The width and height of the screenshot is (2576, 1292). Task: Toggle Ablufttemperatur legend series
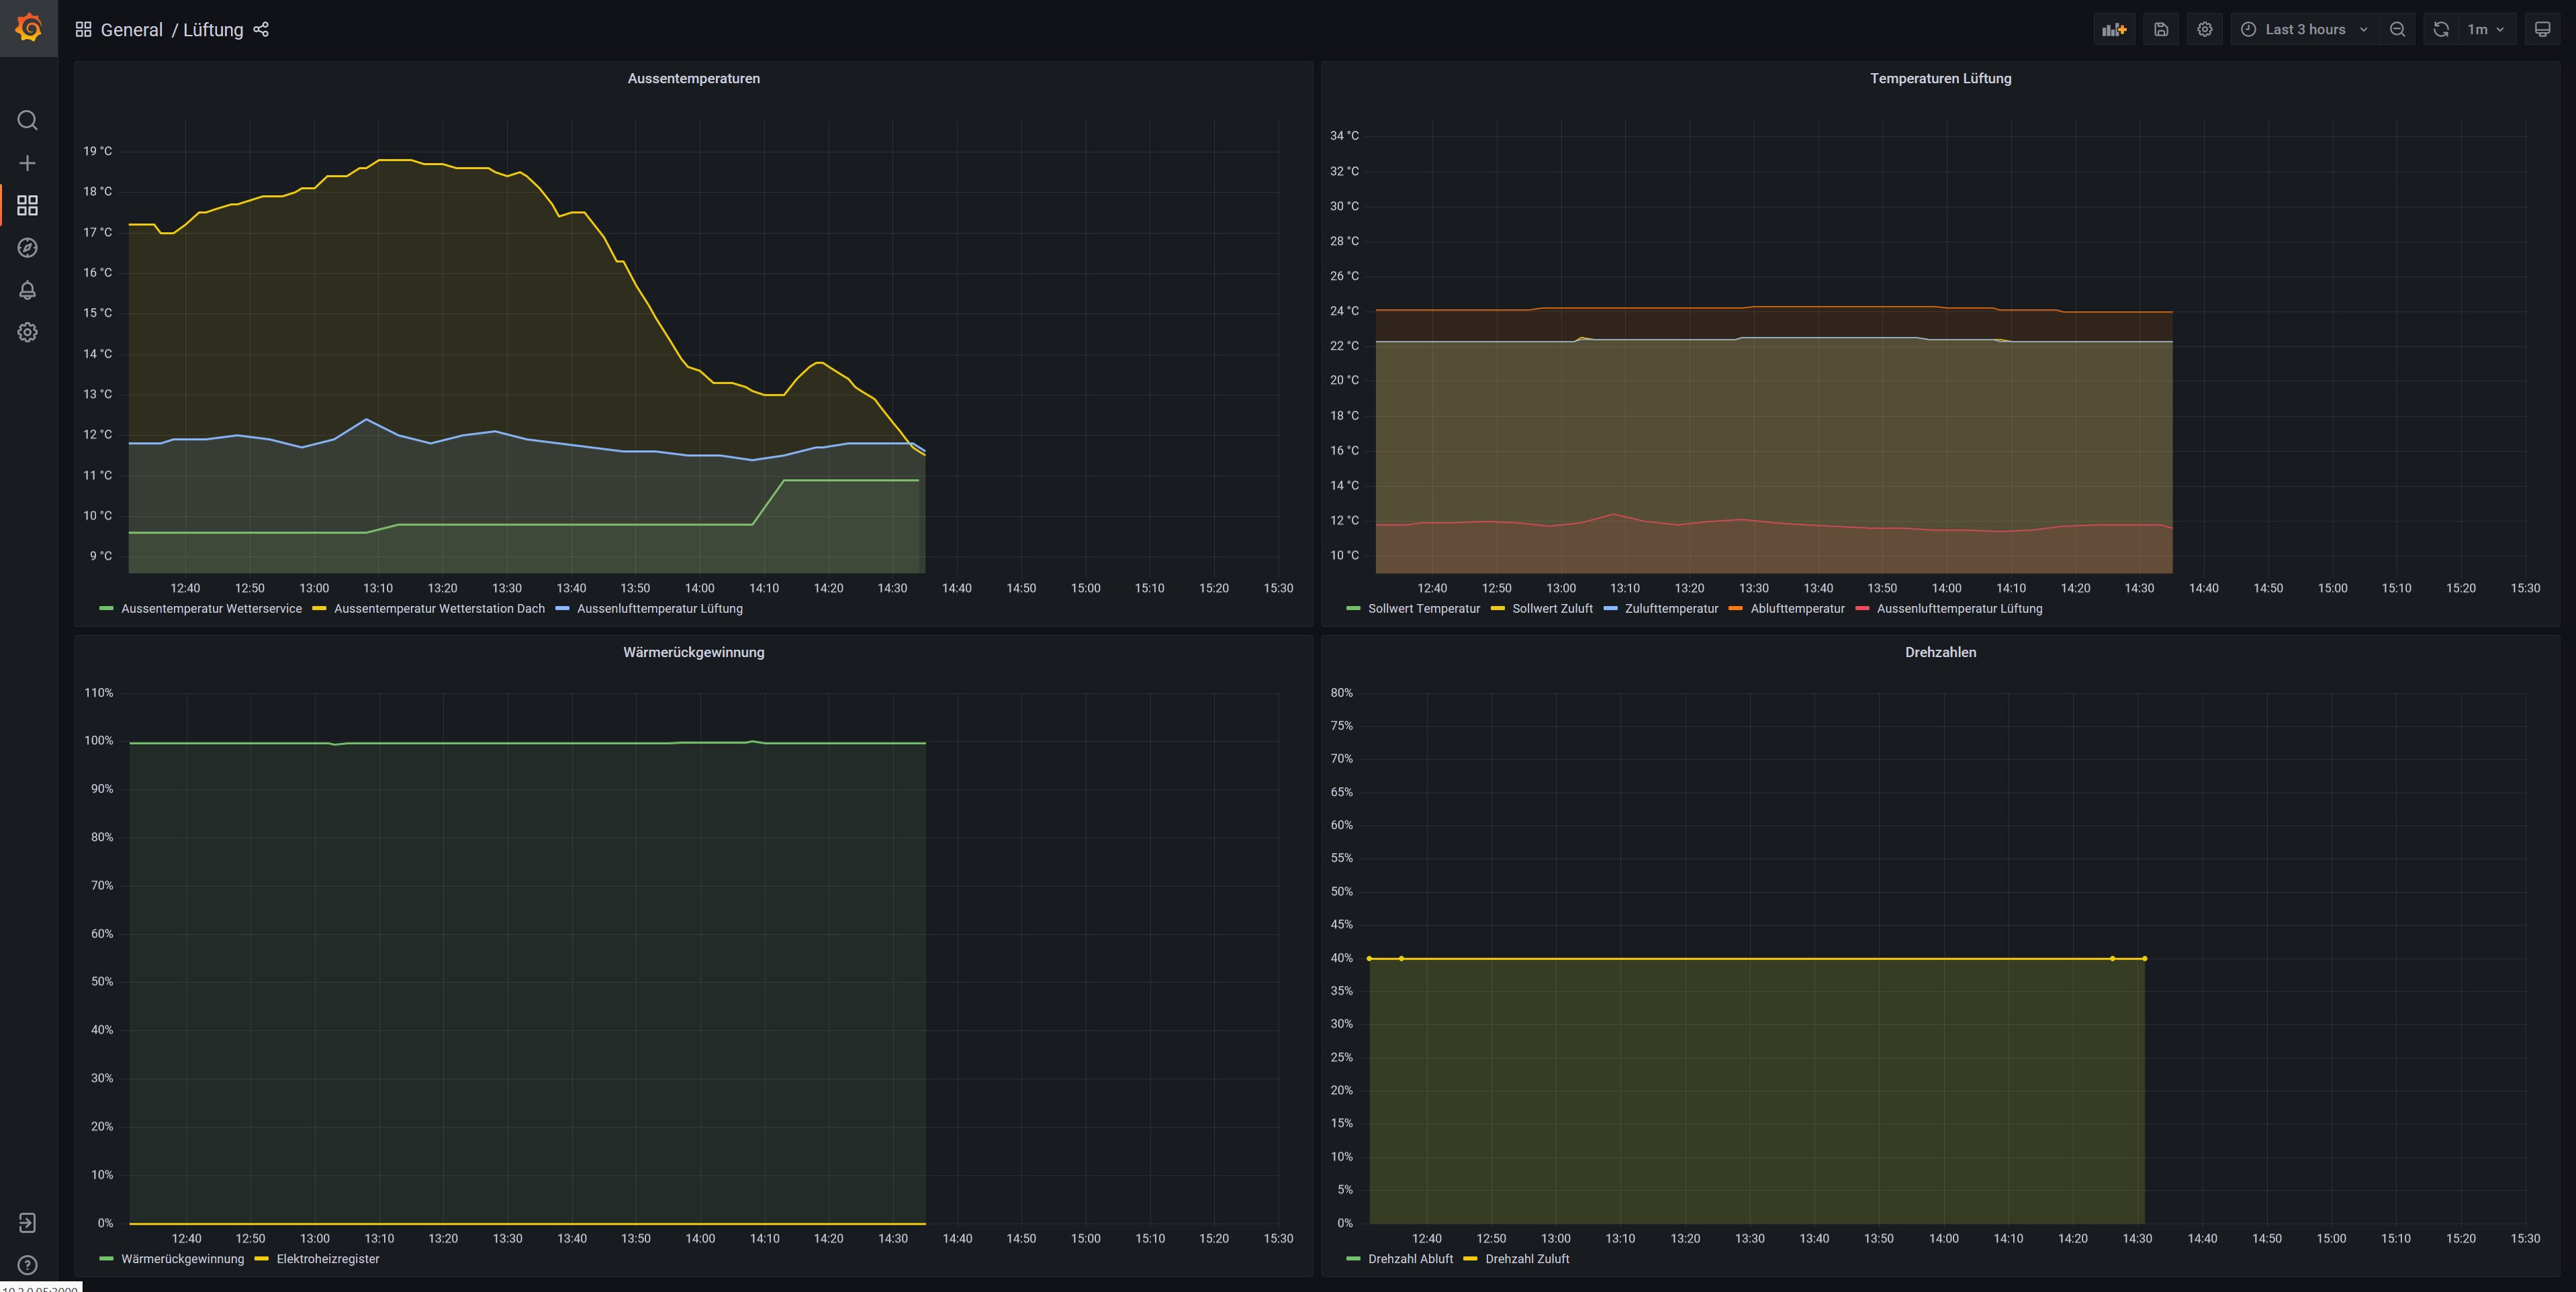(1797, 609)
